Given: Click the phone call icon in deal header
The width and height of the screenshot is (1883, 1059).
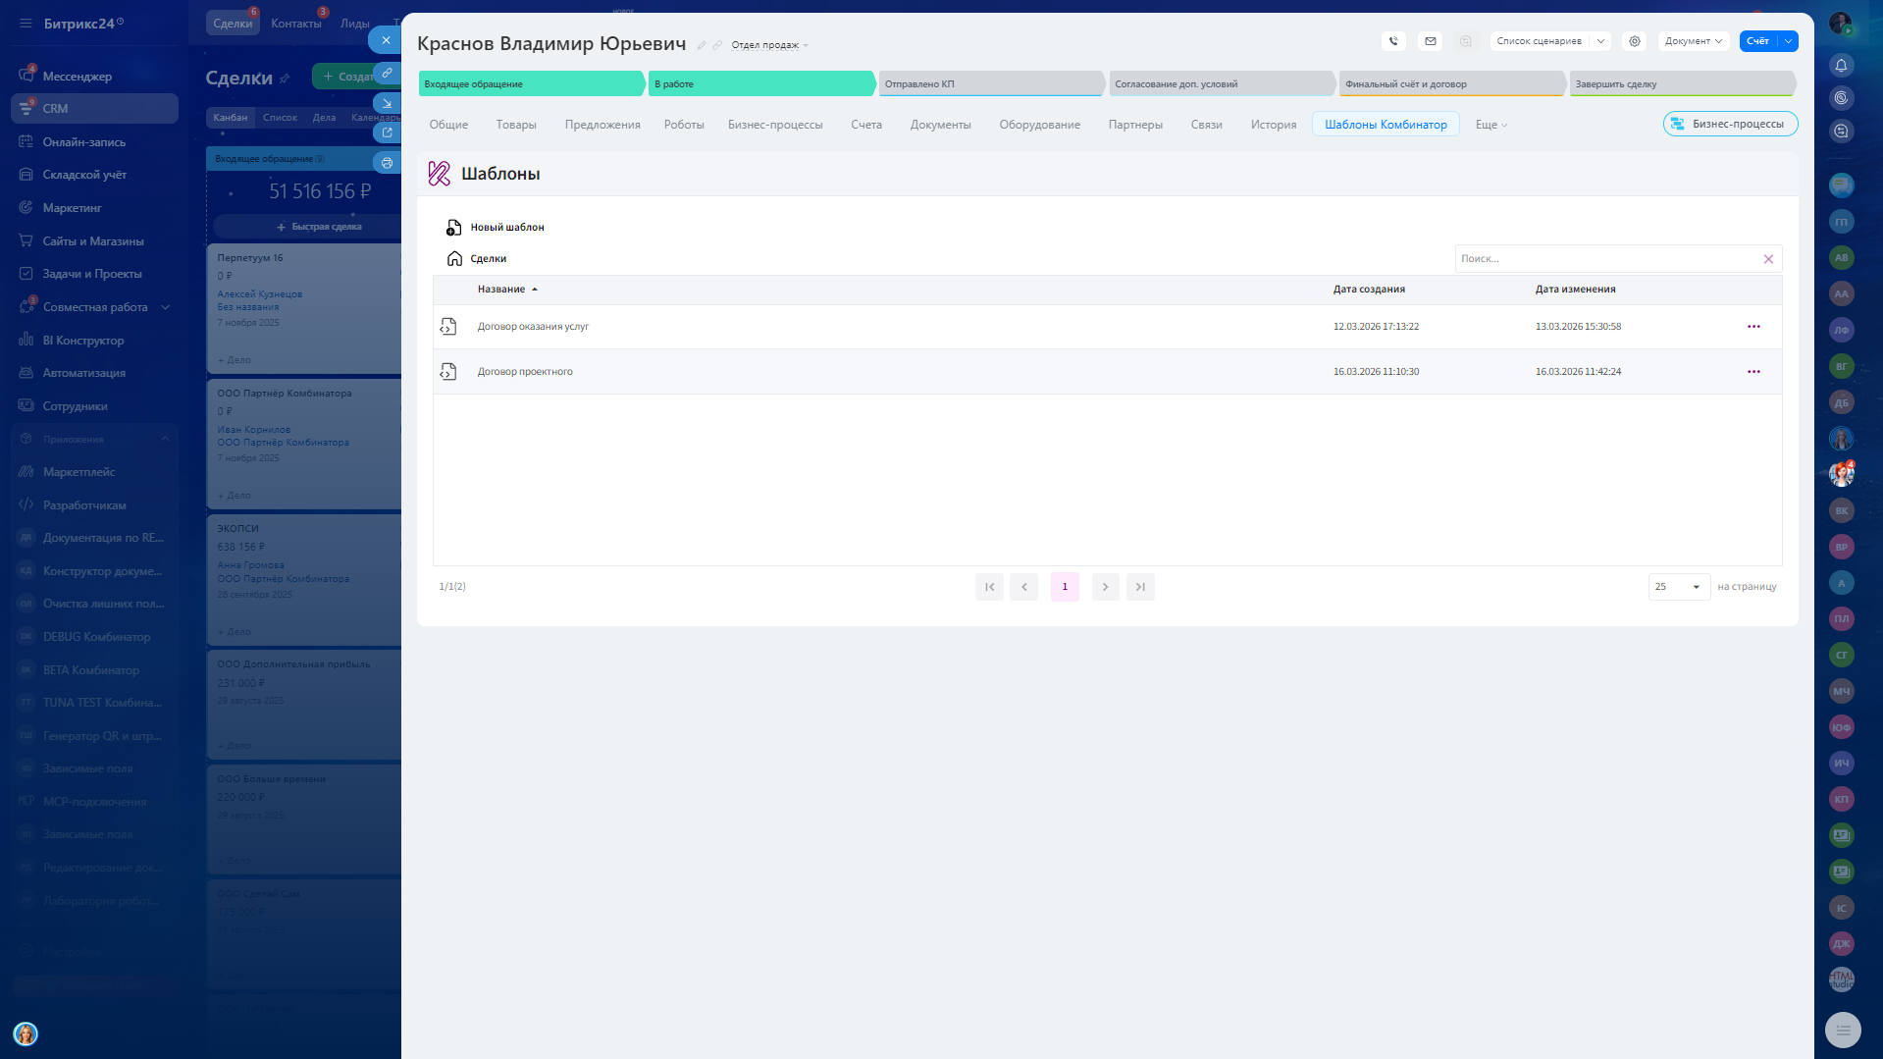Looking at the screenshot, I should 1393,41.
